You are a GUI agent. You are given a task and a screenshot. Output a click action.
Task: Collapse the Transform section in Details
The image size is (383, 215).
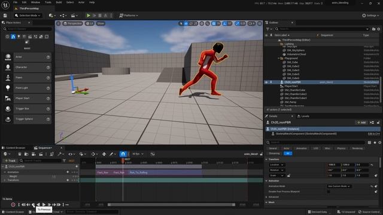click(266, 159)
